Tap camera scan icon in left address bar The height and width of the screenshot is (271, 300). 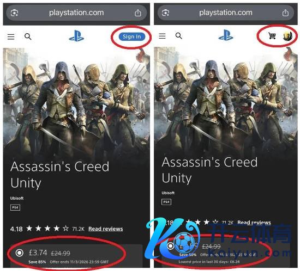pos(14,13)
